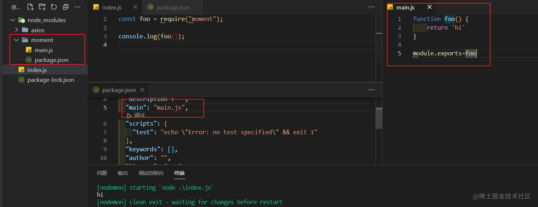538x207 pixels.
Task: Open explorer more actions ellipsis
Action: [x=77, y=7]
